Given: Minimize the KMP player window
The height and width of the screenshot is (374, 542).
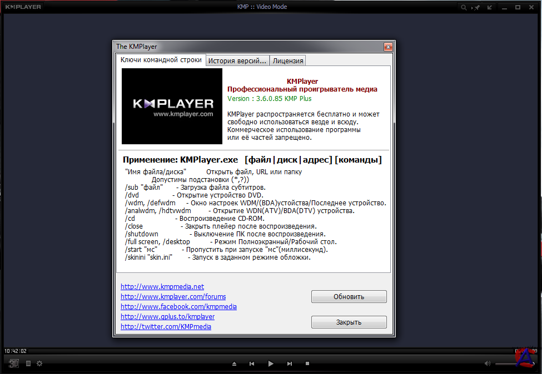Looking at the screenshot, I should (x=504, y=7).
